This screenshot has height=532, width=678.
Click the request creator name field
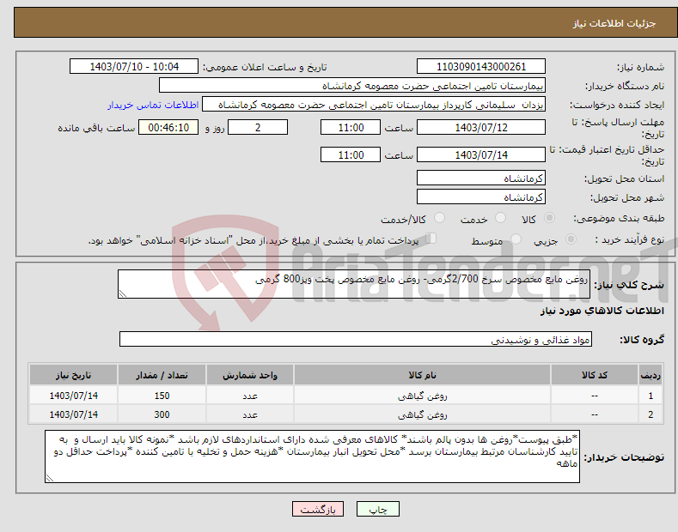(374, 105)
